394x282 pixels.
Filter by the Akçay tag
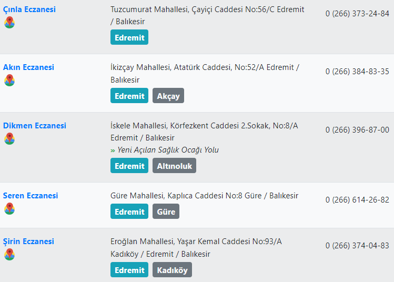coord(168,96)
